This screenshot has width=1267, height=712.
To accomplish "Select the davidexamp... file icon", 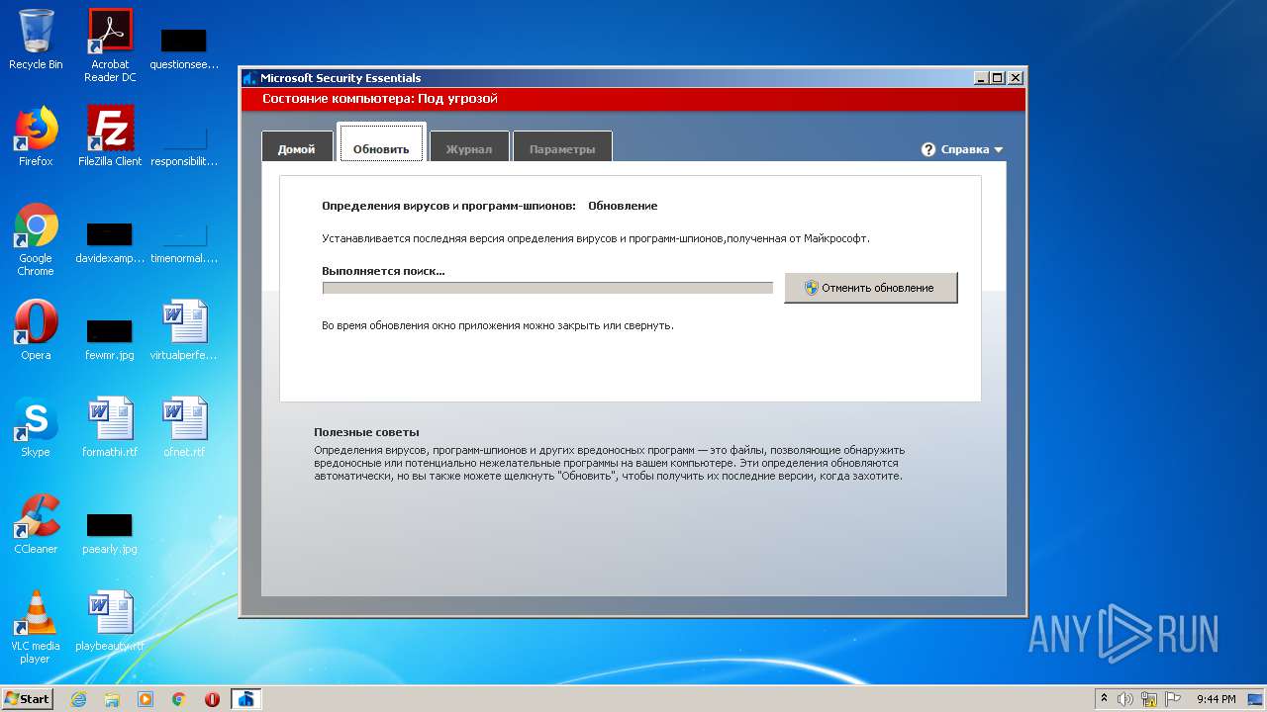I will coord(110,242).
